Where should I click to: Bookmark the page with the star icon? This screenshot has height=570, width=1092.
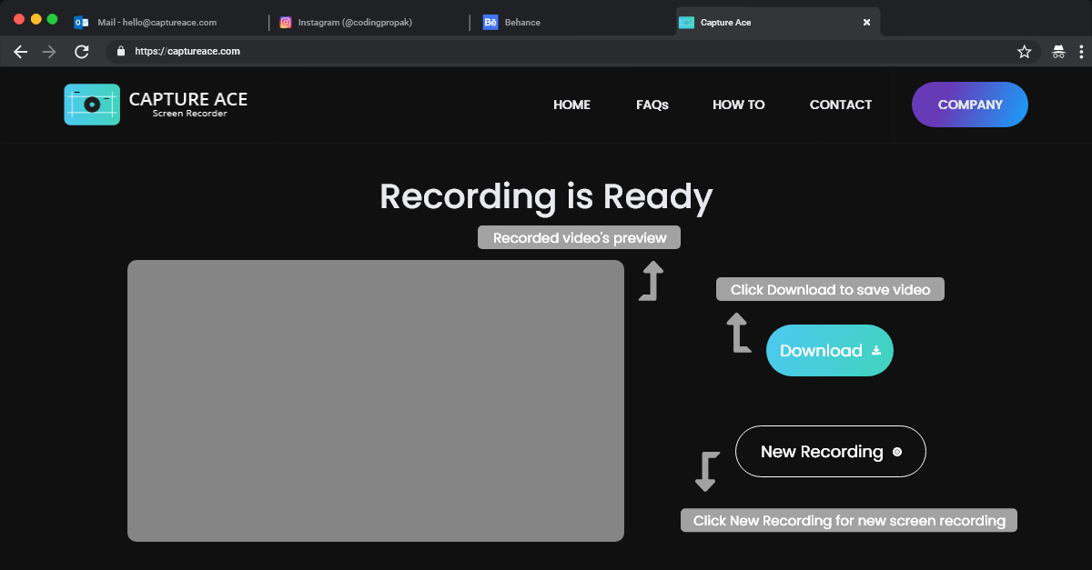pyautogui.click(x=1024, y=52)
